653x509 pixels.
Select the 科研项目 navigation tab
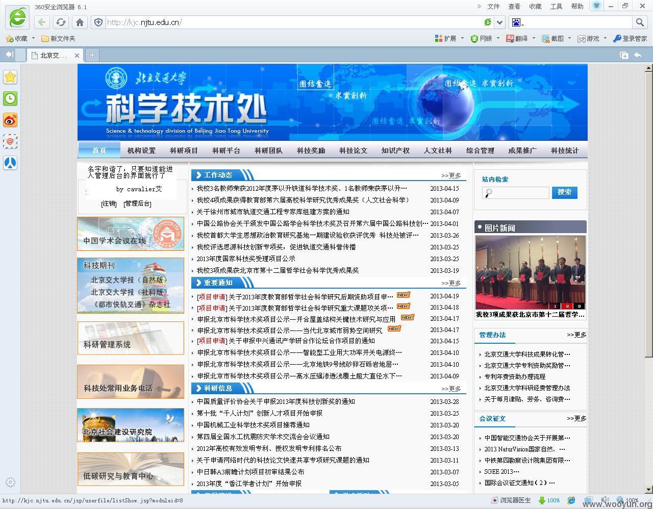pyautogui.click(x=184, y=150)
